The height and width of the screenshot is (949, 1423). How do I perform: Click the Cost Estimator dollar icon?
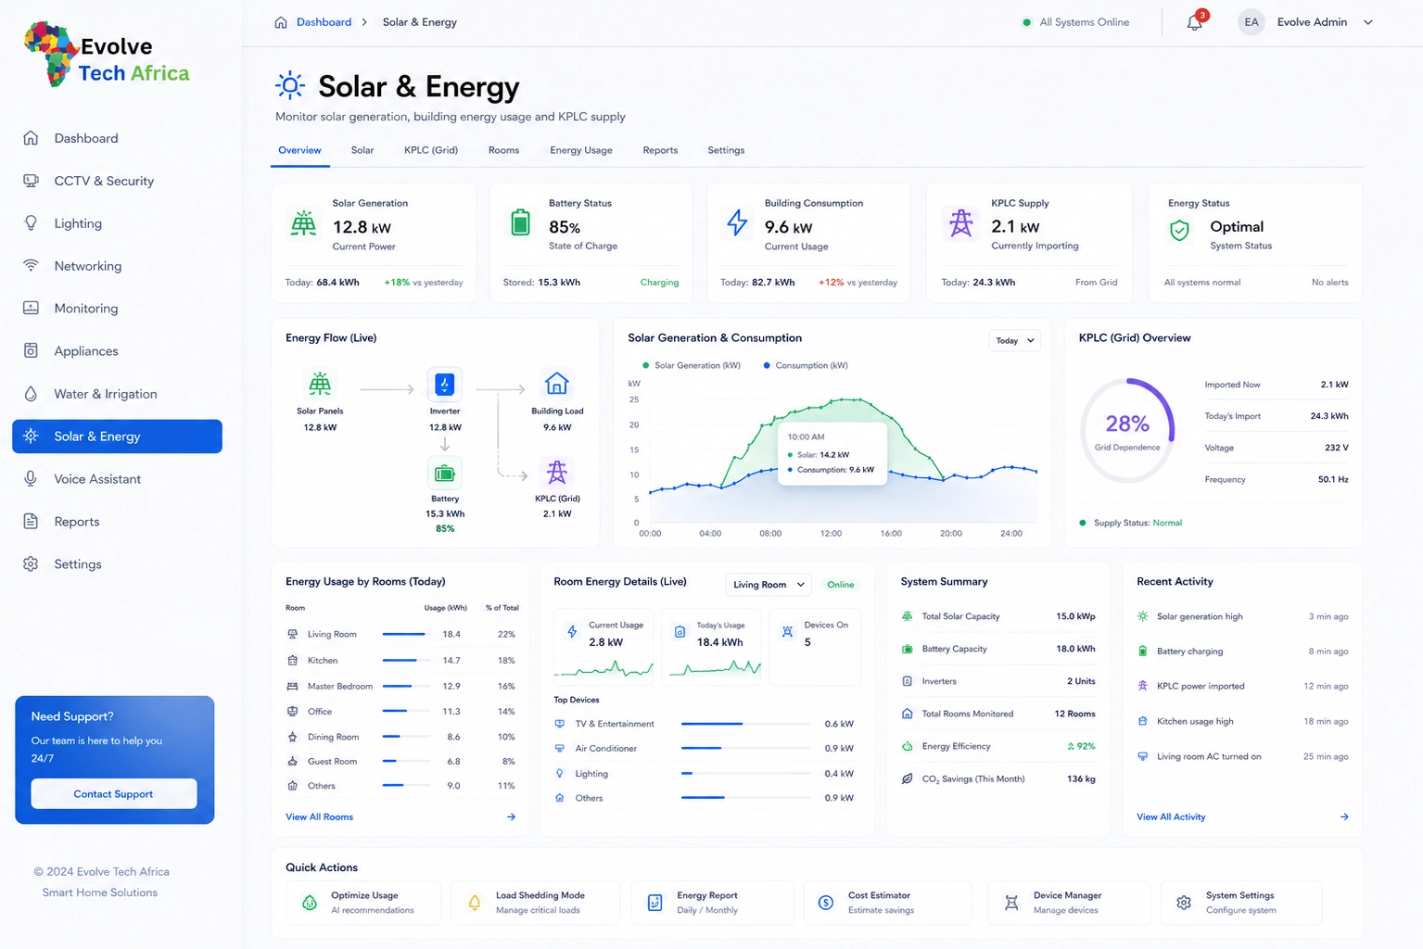(x=826, y=903)
